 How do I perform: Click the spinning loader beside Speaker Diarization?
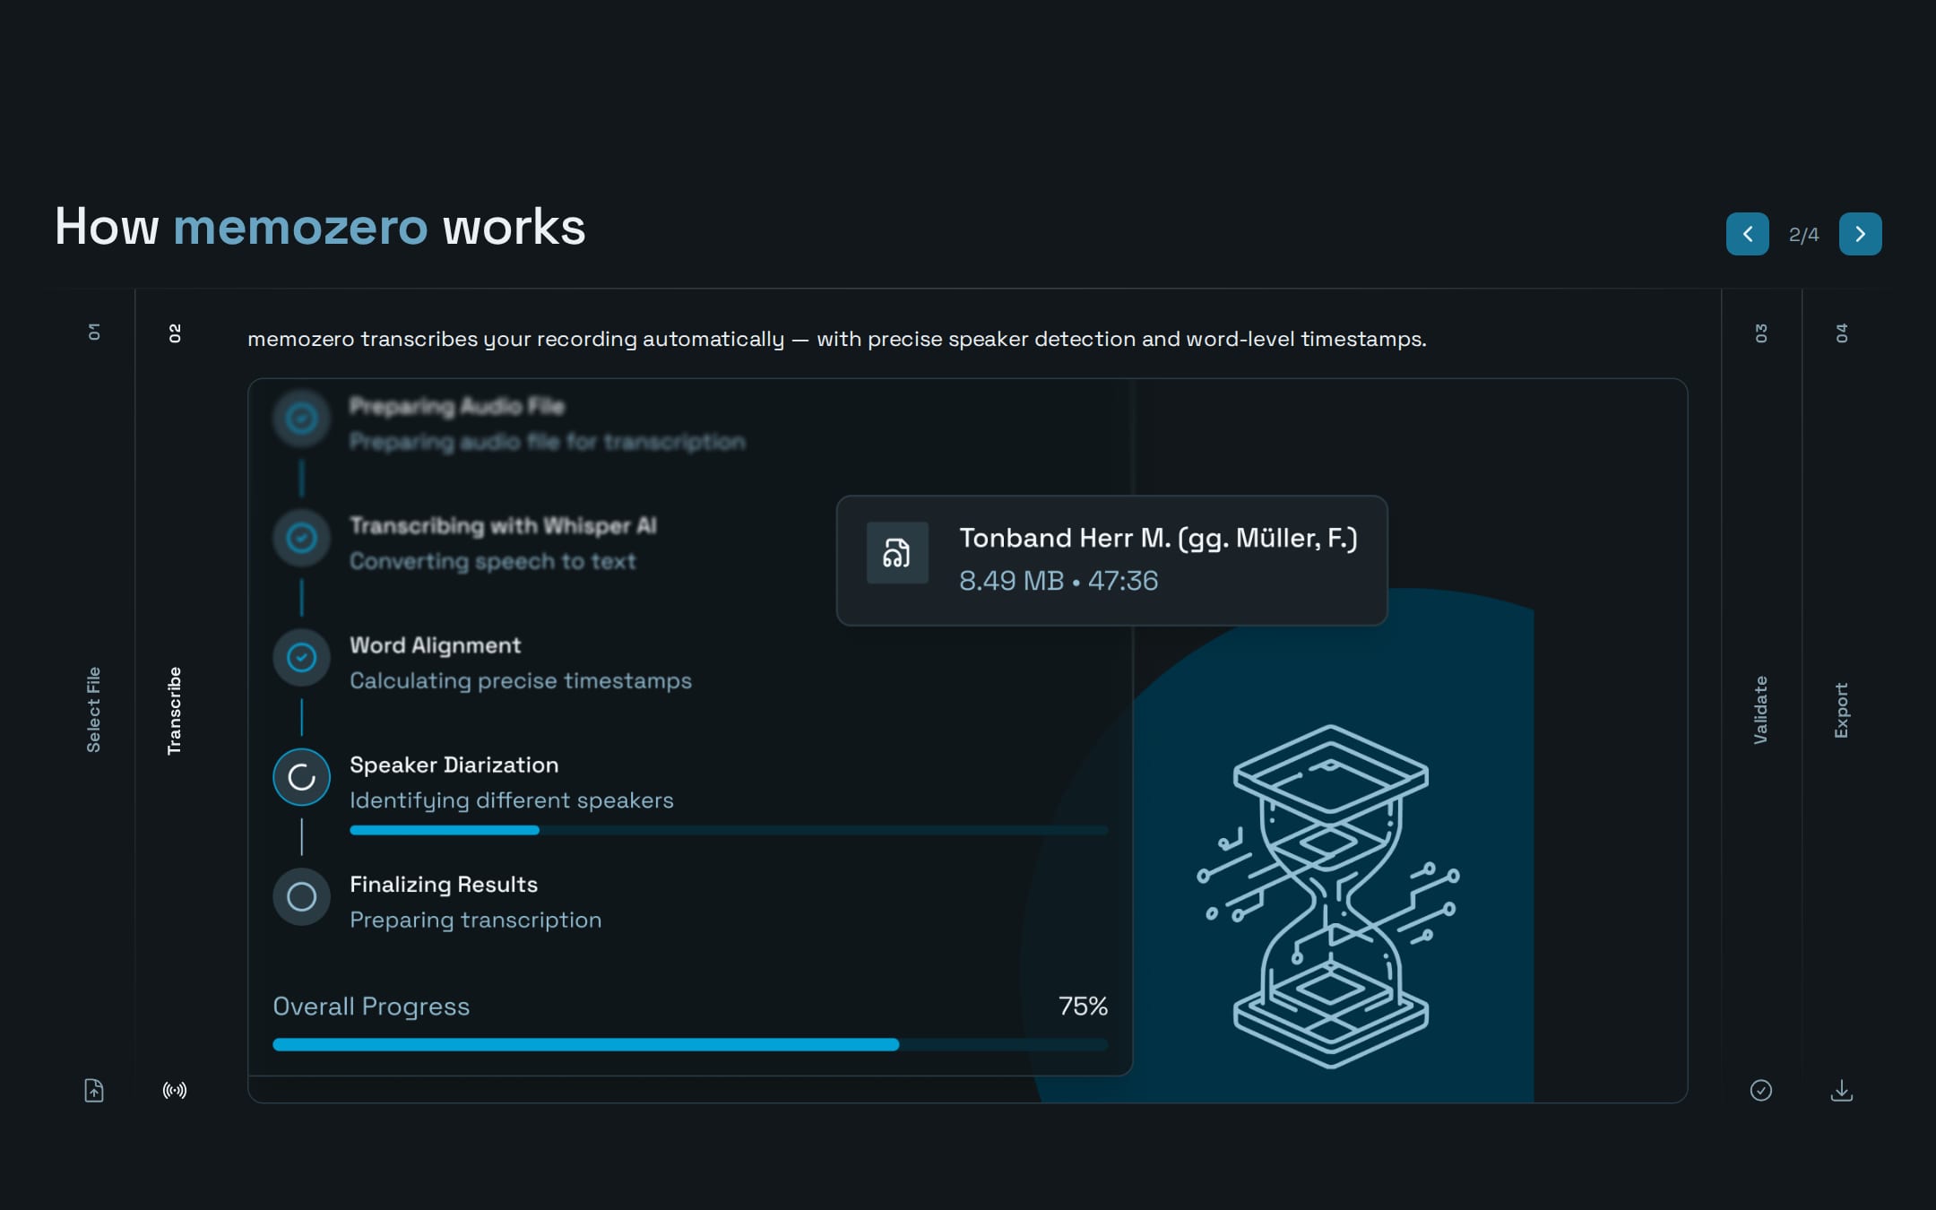coord(301,777)
